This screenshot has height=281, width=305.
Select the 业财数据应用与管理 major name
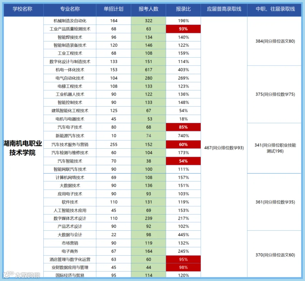[70, 267]
